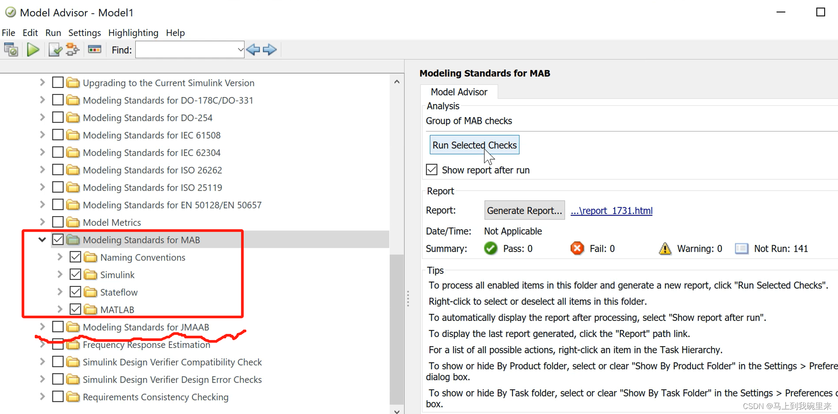Expand the Naming Conventions folder
Image resolution: width=838 pixels, height=414 pixels.
coord(59,257)
